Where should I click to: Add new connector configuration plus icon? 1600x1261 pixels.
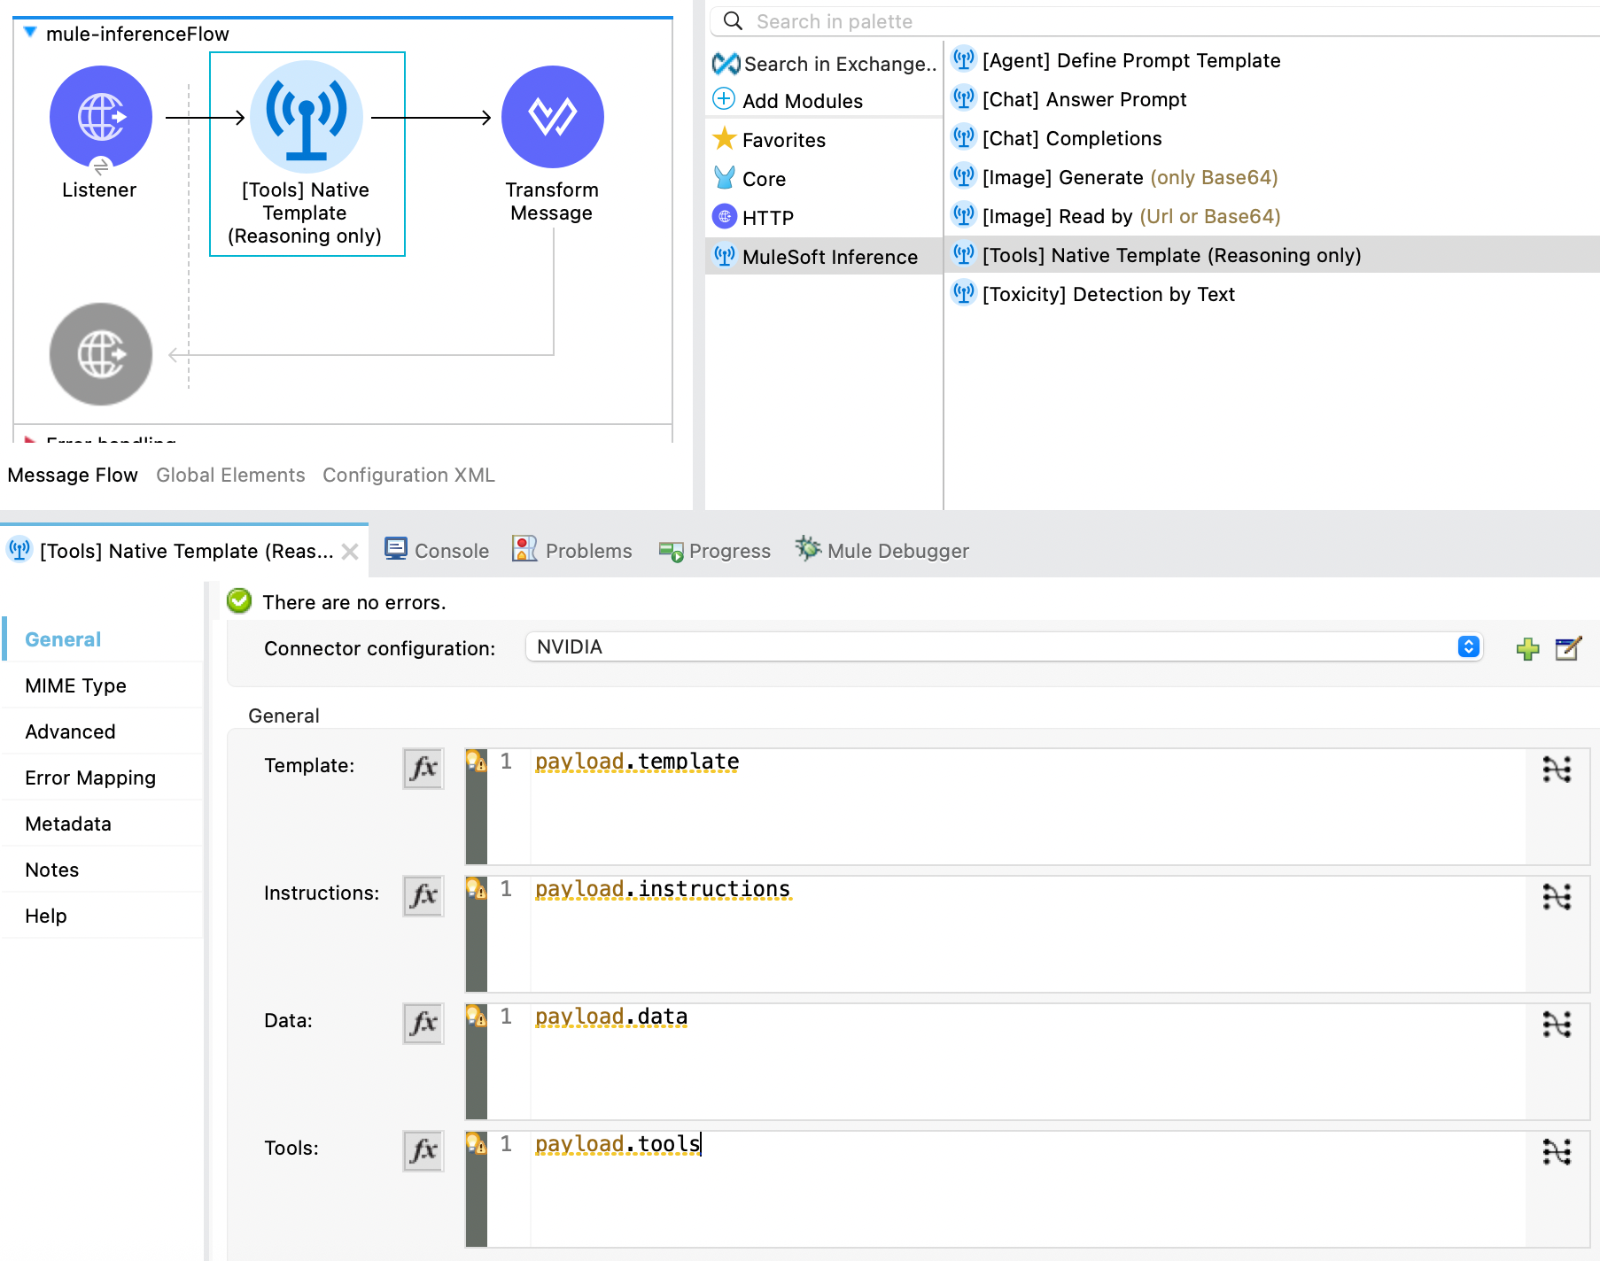[x=1527, y=649]
